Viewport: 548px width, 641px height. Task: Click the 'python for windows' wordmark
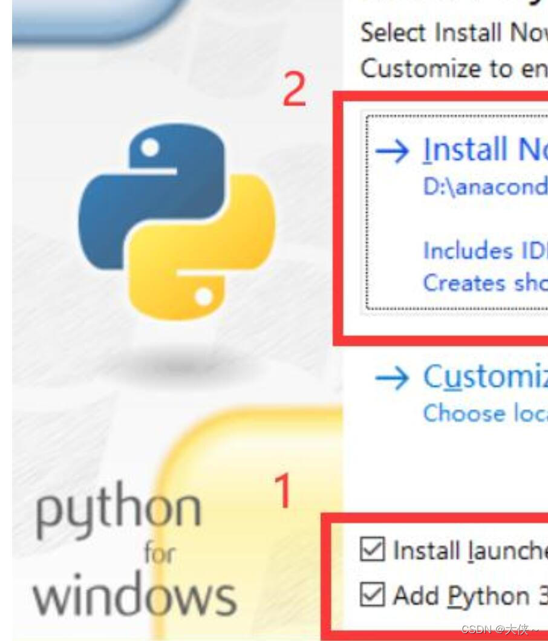(x=135, y=548)
